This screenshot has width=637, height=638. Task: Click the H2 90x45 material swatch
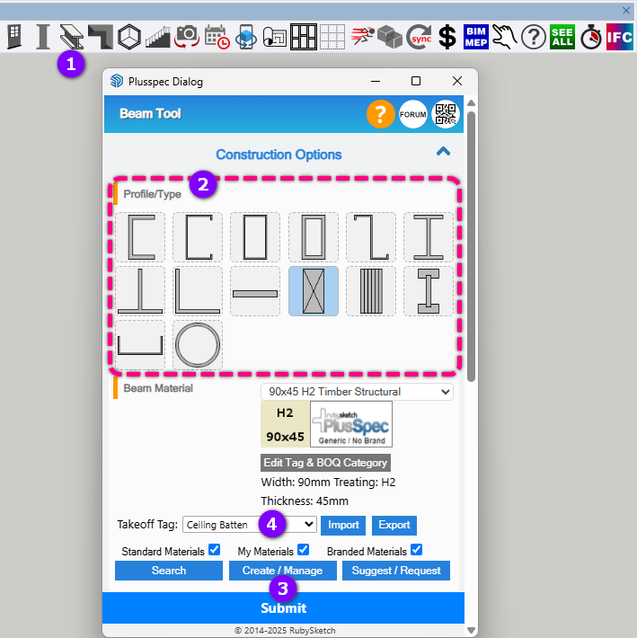(285, 424)
